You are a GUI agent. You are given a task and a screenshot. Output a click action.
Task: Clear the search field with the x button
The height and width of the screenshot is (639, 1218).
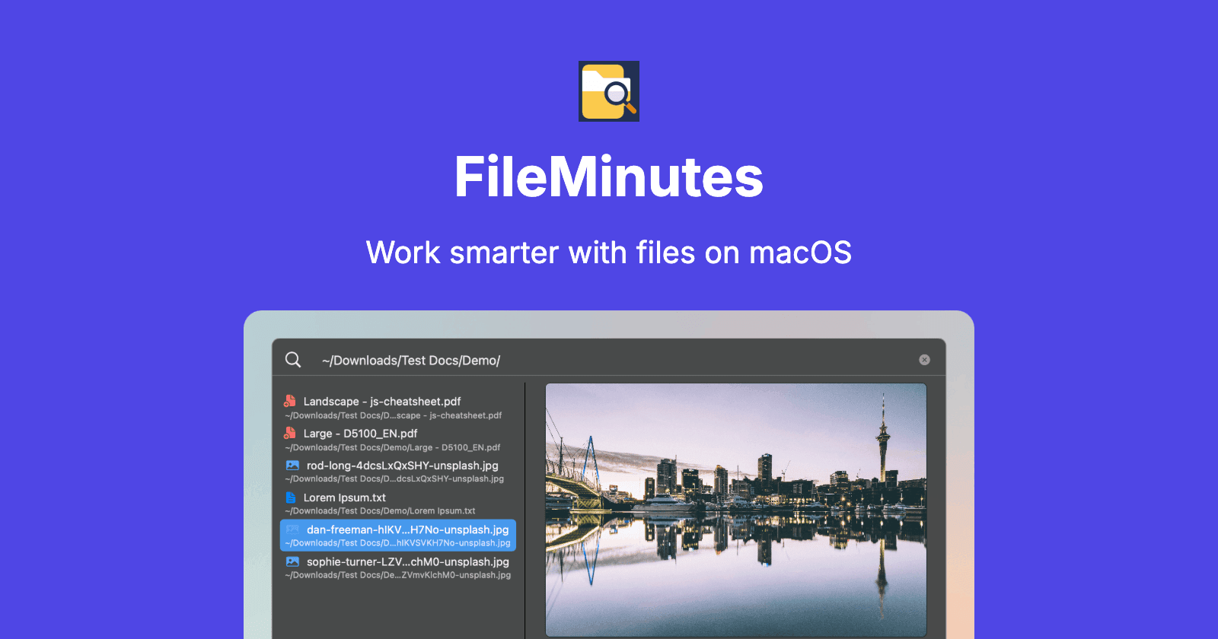coord(924,360)
